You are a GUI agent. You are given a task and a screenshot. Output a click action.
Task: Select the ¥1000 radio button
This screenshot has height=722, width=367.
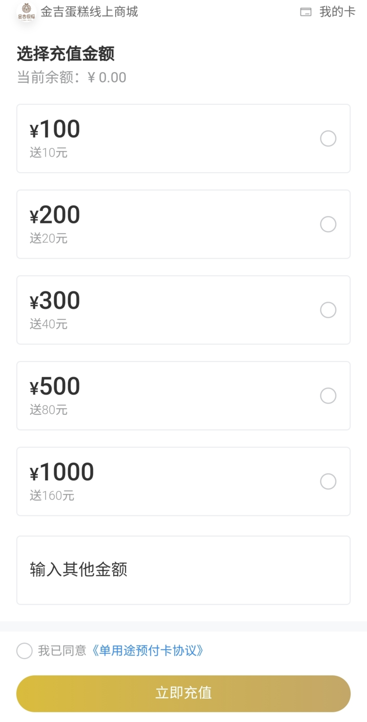click(x=328, y=481)
